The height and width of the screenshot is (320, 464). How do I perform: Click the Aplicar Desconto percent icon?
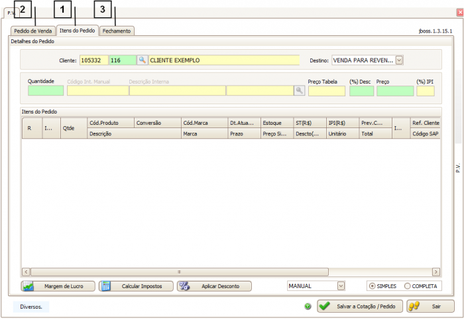pos(184,286)
